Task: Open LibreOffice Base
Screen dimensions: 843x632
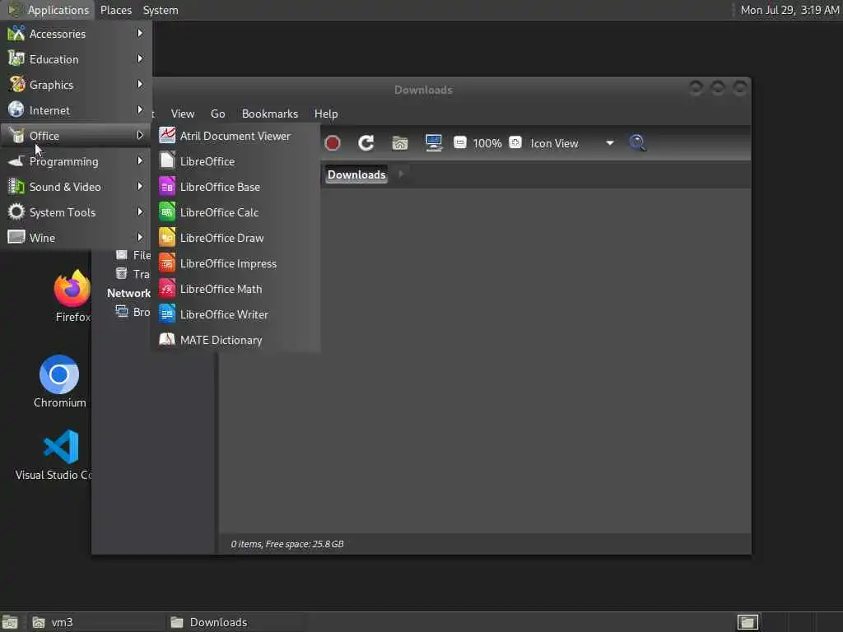Action: [x=235, y=187]
